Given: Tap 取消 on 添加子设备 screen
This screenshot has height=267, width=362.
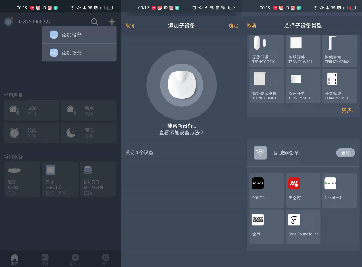Looking at the screenshot, I should tap(130, 26).
